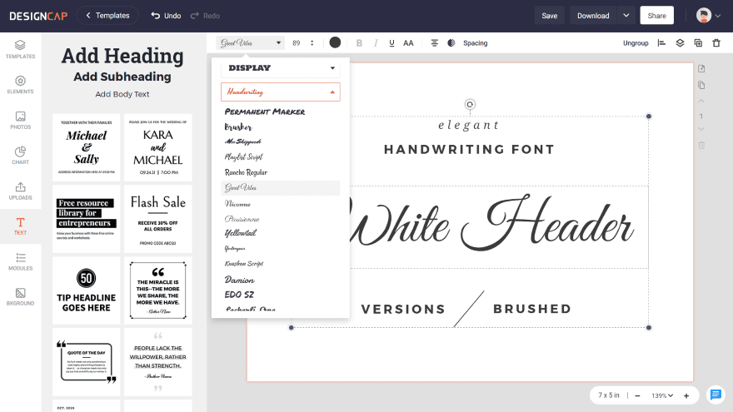Delete selected element with trash icon
The width and height of the screenshot is (733, 412).
coord(716,42)
